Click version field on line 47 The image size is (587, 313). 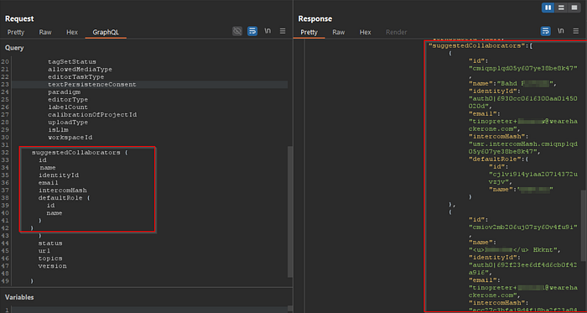(x=52, y=266)
